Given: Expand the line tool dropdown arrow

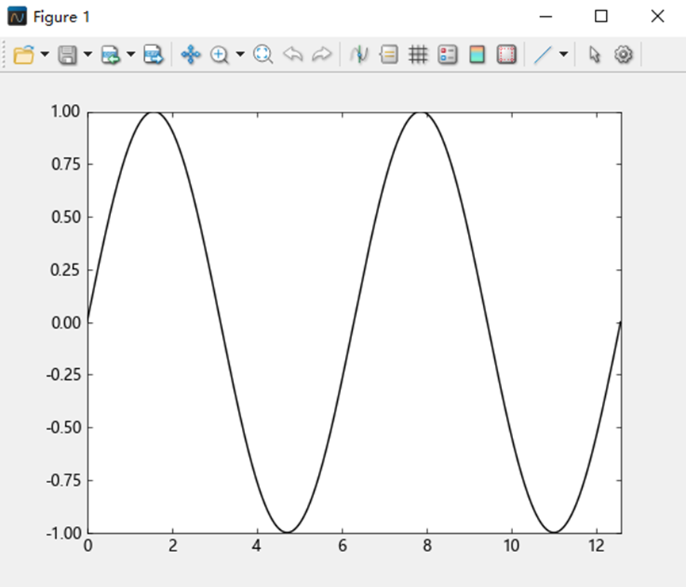Looking at the screenshot, I should coord(564,54).
